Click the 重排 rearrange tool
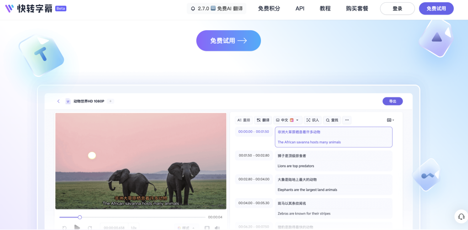Viewport: 468px width, 230px height. point(244,120)
